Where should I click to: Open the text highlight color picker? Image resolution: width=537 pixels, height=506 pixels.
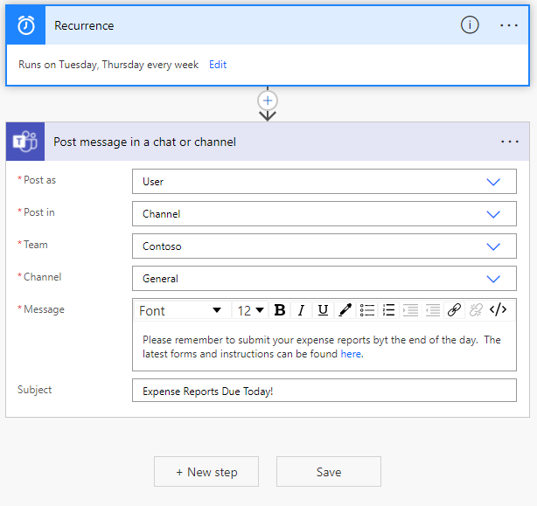[345, 310]
